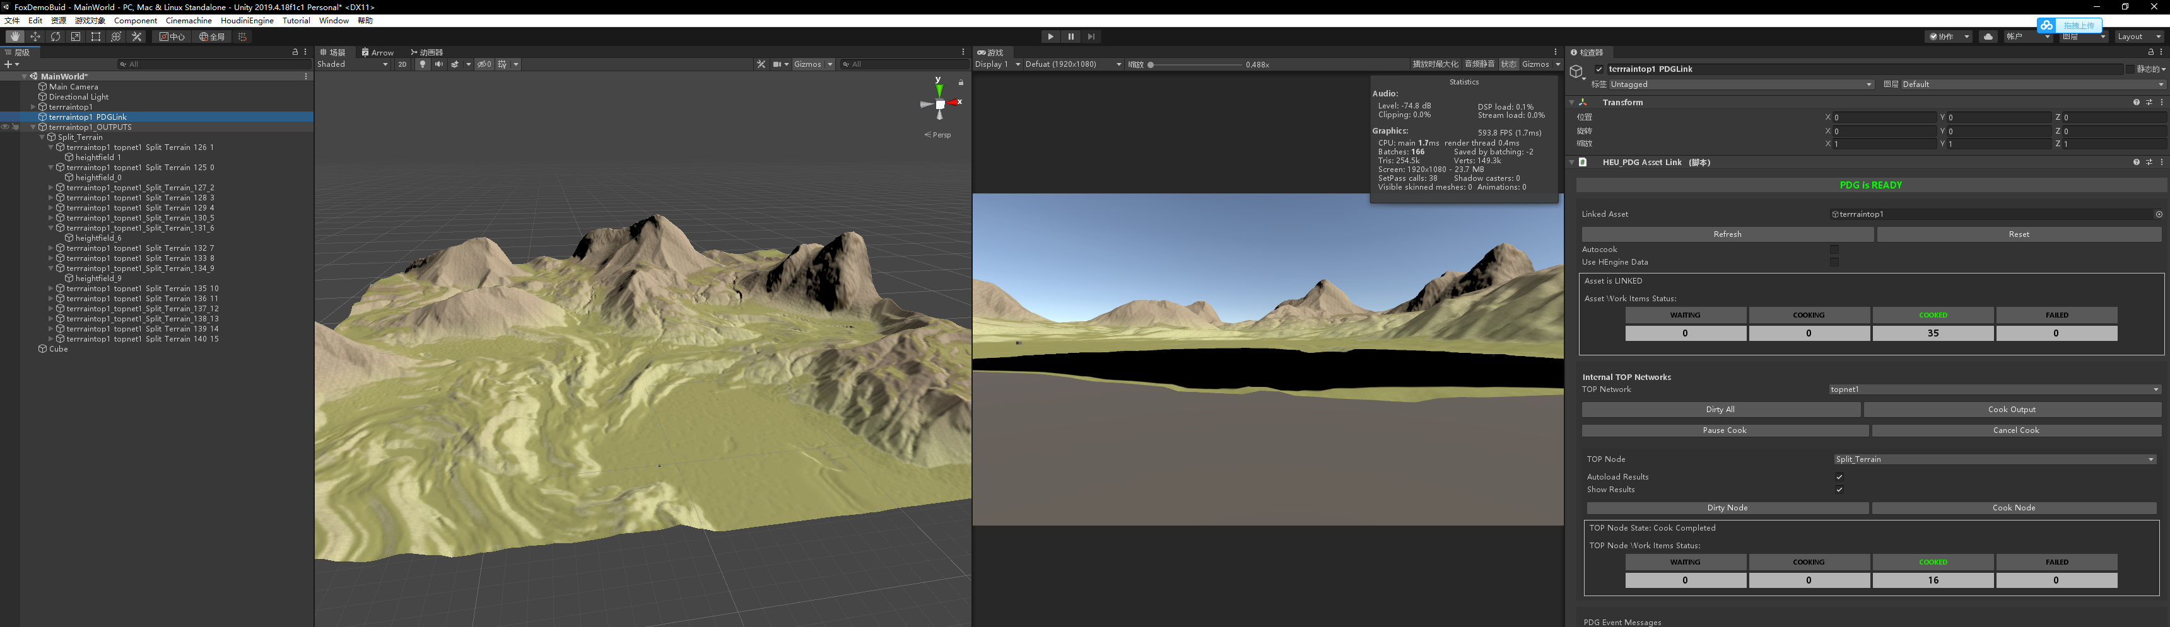The width and height of the screenshot is (2170, 627).
Task: Click the Refresh button
Action: [x=1727, y=235]
